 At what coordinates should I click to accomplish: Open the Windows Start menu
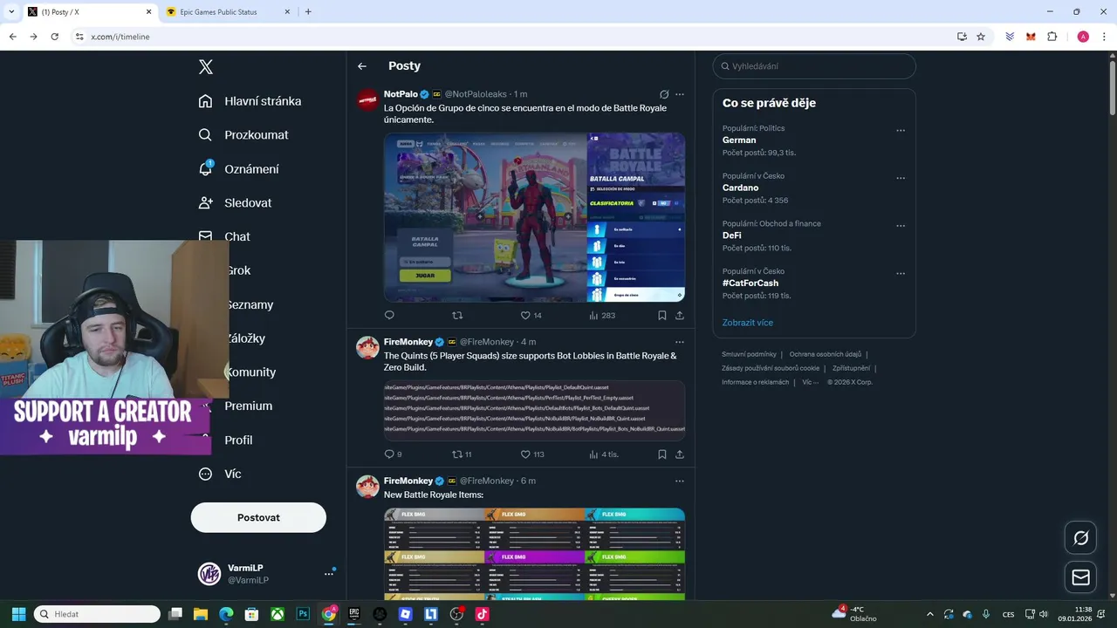tap(18, 614)
